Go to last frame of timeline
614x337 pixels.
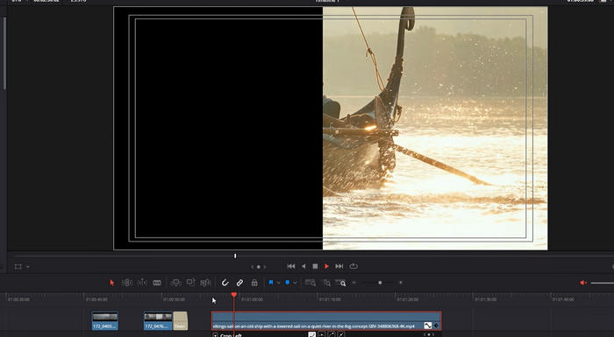339,266
